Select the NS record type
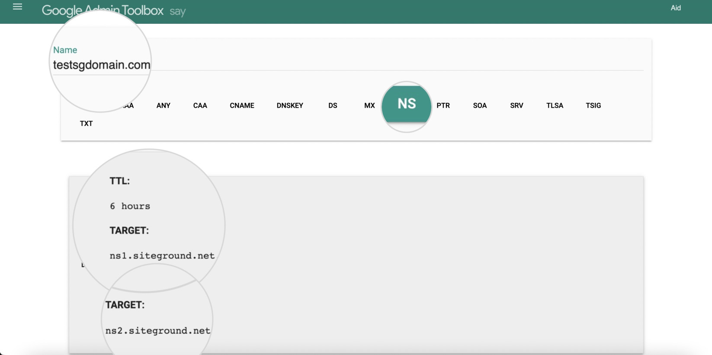This screenshot has width=712, height=355. [x=407, y=104]
